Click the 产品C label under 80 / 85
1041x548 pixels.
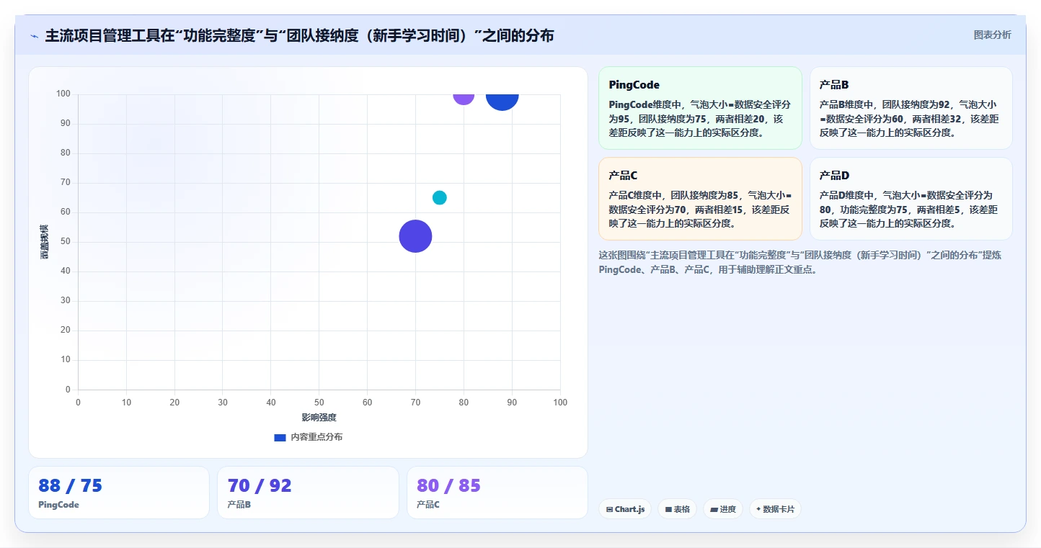click(428, 505)
